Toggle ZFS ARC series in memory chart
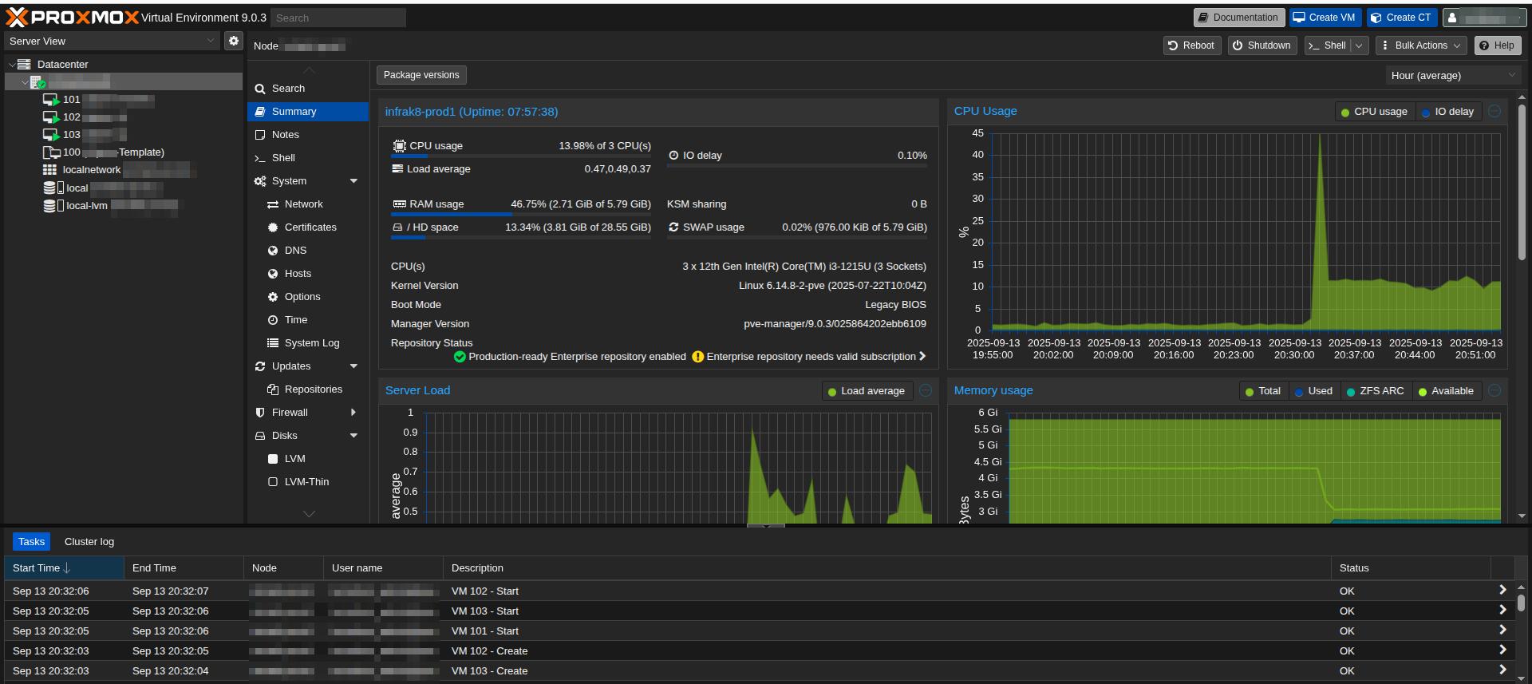Image resolution: width=1532 pixels, height=684 pixels. point(1375,391)
